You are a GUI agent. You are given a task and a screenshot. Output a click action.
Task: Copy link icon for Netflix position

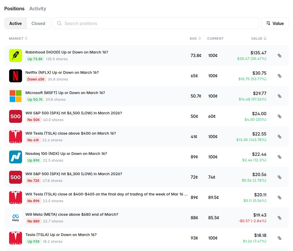tap(279, 76)
